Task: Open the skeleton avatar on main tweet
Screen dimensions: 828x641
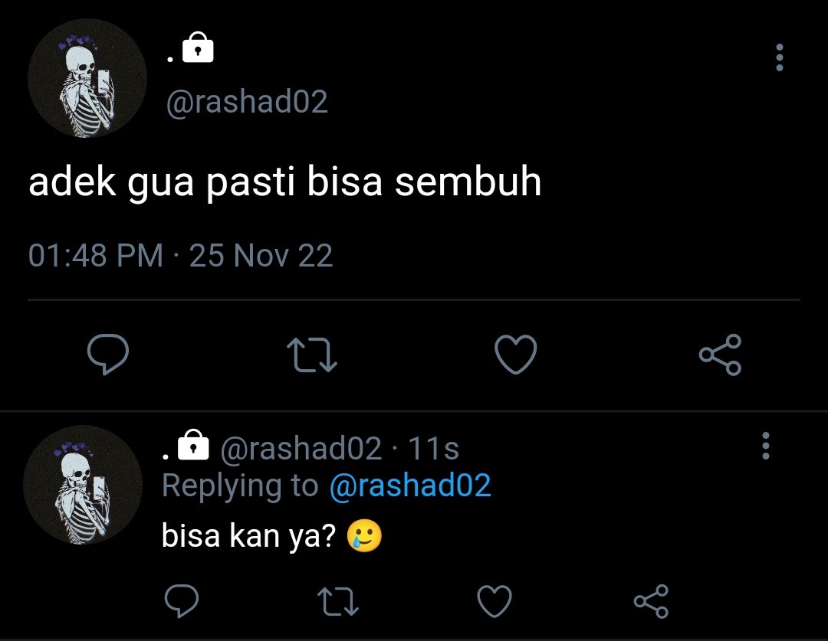Action: click(87, 78)
